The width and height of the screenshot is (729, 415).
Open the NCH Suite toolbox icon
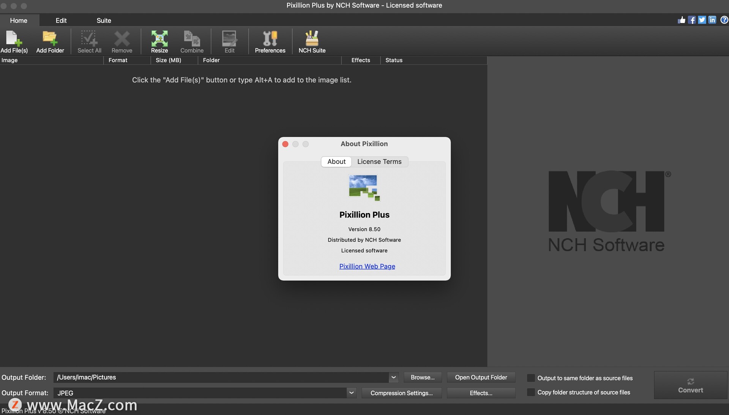312,42
